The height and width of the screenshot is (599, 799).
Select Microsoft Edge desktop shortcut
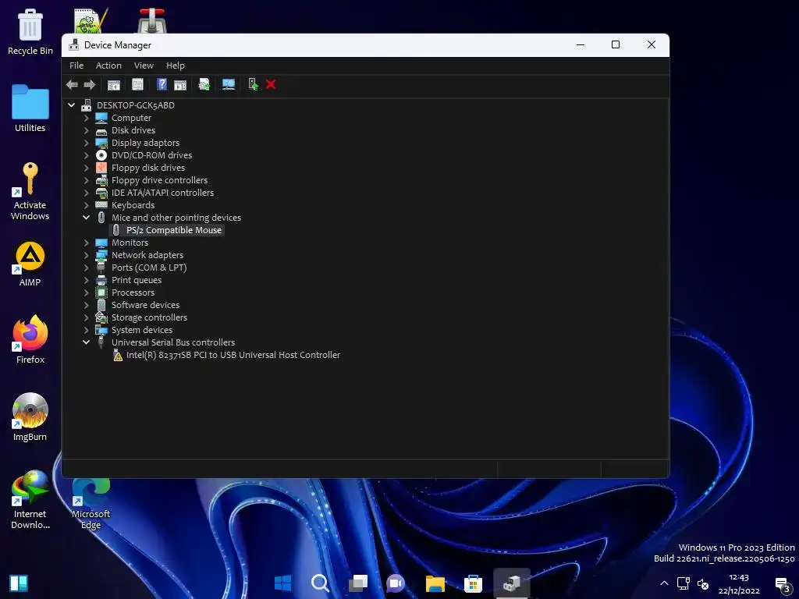(x=91, y=503)
